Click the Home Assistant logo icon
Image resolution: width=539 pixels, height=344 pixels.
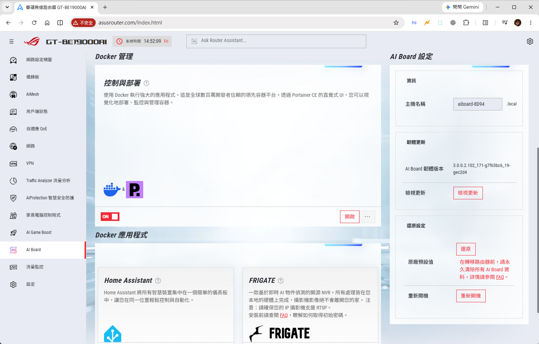[x=113, y=334]
